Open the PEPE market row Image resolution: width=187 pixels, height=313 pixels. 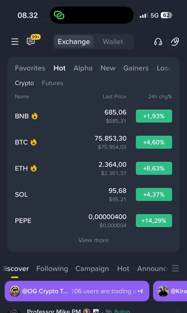93,220
